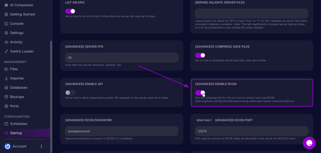This screenshot has height=153, width=321.
Task: Click the Startup sliders icon
Action: pyautogui.click(x=6, y=133)
